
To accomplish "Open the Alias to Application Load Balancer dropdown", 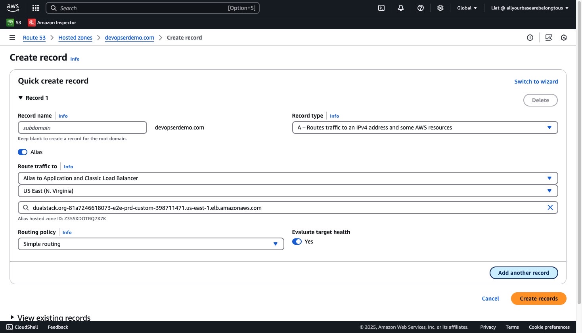I will coord(288,178).
